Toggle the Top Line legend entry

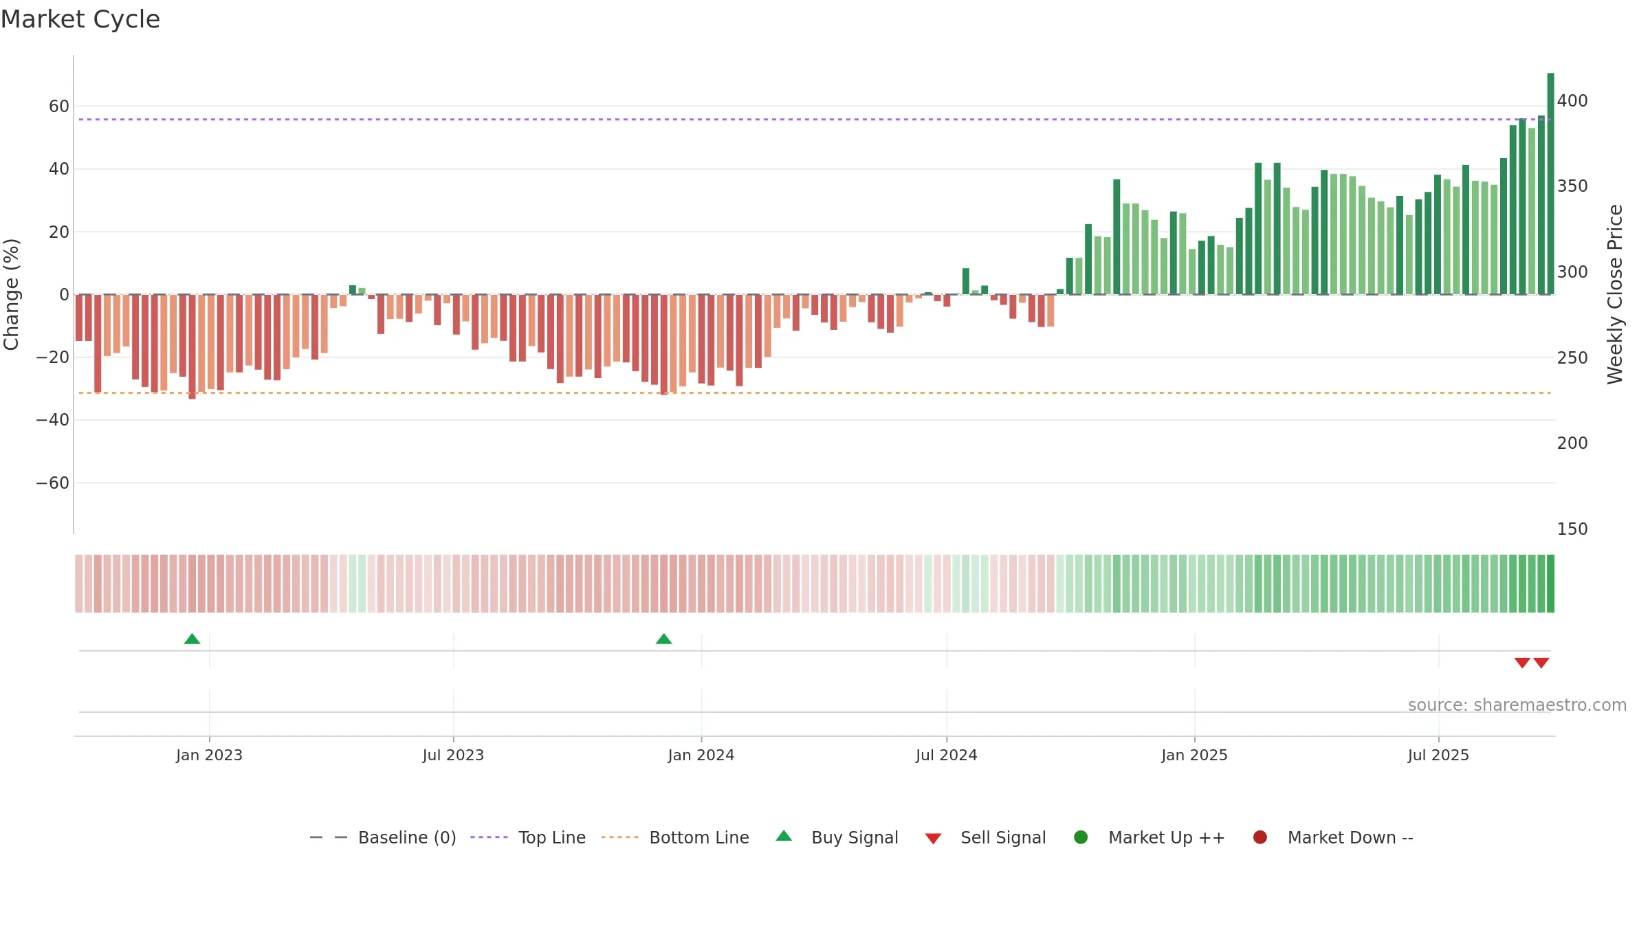pyautogui.click(x=528, y=837)
